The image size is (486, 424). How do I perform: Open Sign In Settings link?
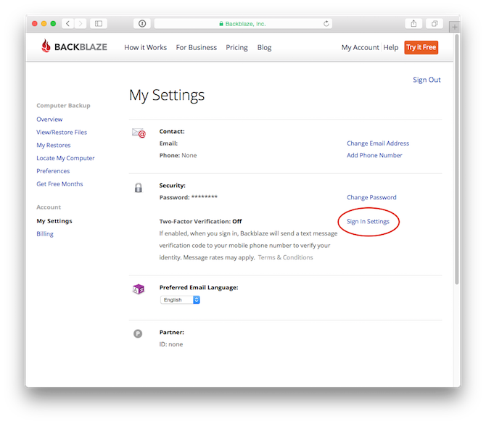pyautogui.click(x=368, y=222)
